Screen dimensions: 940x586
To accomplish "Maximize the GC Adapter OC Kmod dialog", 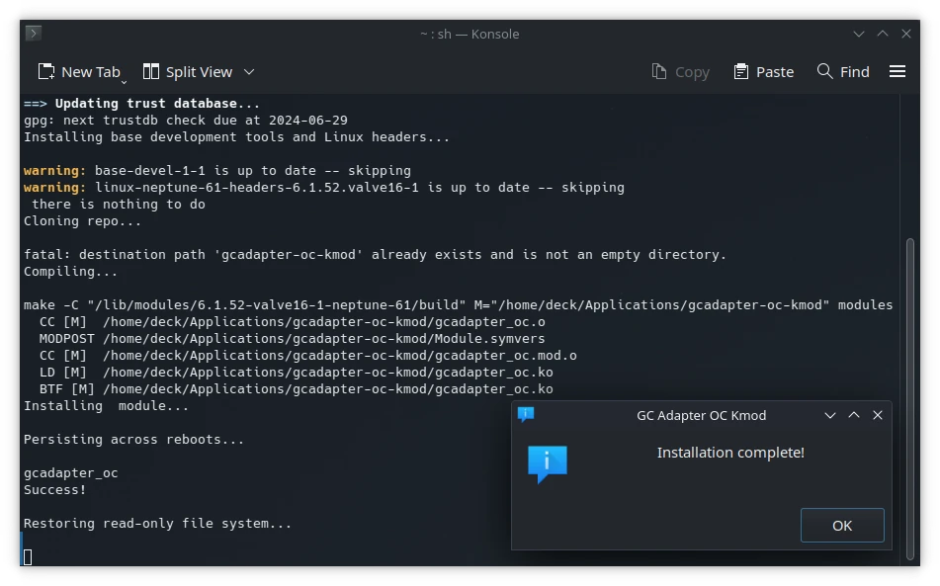I will pyautogui.click(x=854, y=415).
